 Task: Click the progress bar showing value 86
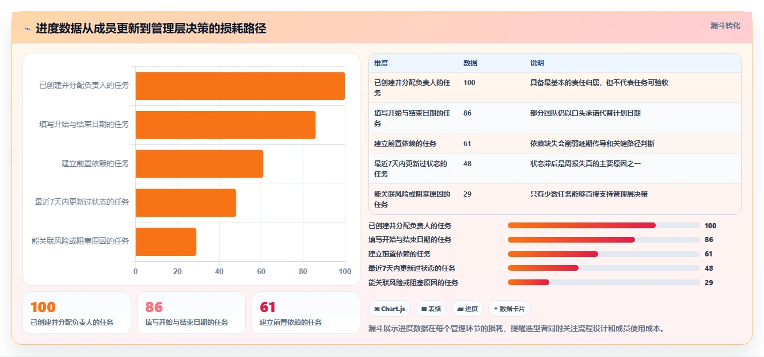coord(604,240)
